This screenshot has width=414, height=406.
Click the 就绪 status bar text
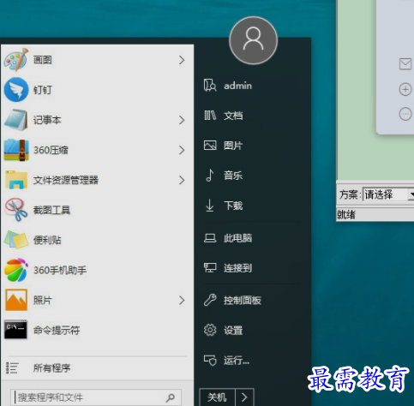pos(346,214)
